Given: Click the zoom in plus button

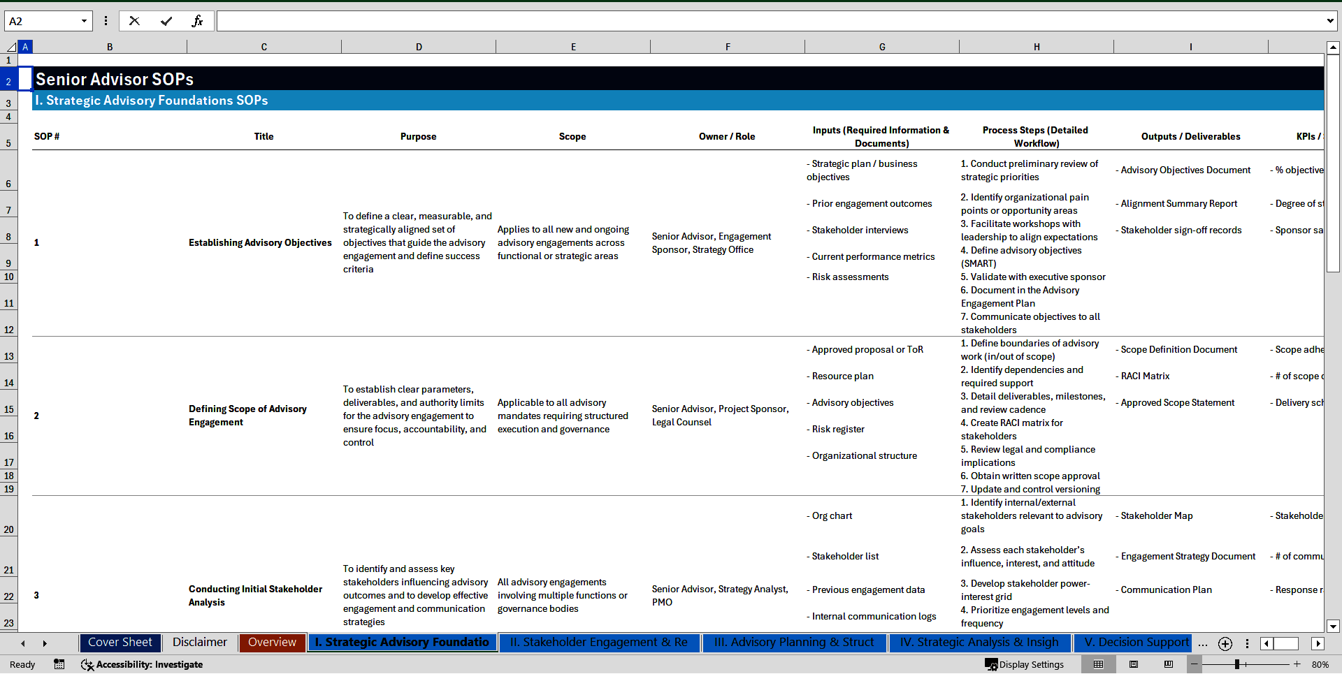Looking at the screenshot, I should point(1297,664).
